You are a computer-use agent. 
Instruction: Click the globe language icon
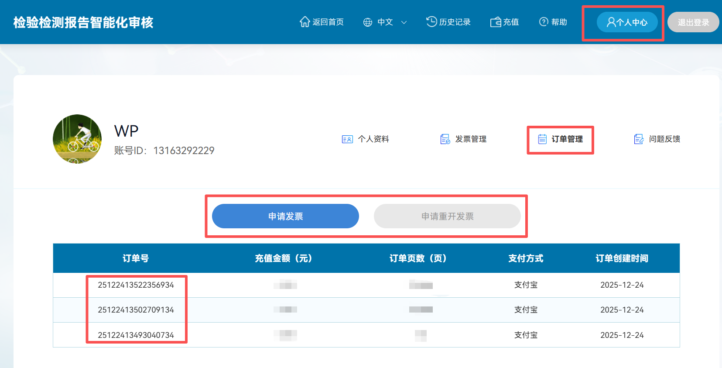point(368,22)
